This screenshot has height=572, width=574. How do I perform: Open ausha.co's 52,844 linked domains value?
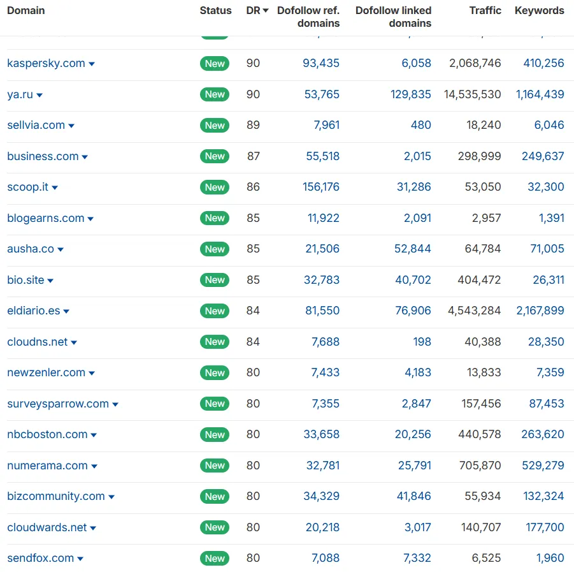tap(413, 249)
